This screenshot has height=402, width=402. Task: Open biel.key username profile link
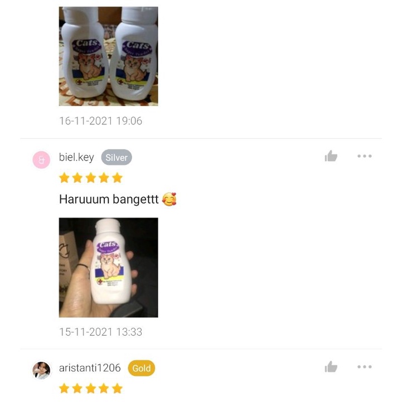[x=76, y=157]
